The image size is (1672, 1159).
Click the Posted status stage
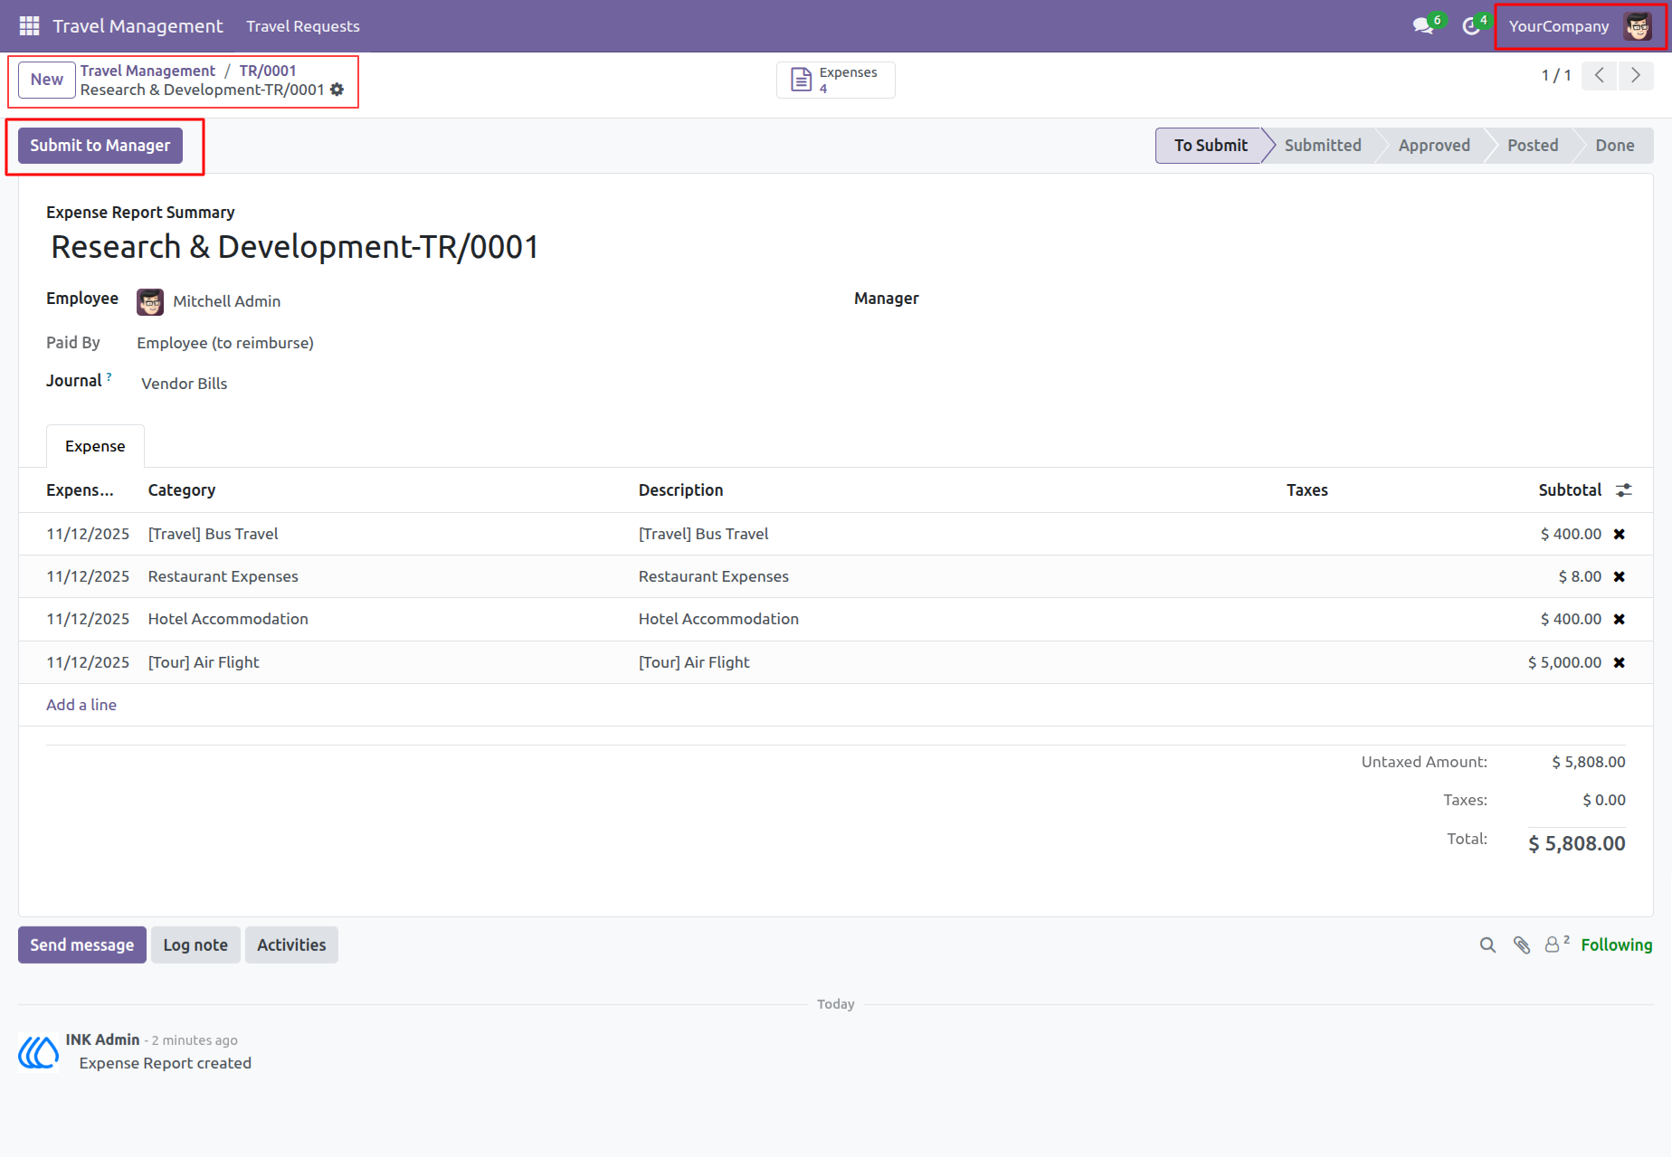pos(1532,146)
